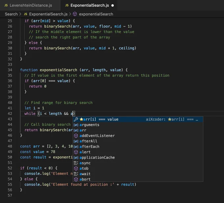This screenshot has width=224, height=203.
Task: Click line number 34 in the gutter
Action: coord(10,70)
